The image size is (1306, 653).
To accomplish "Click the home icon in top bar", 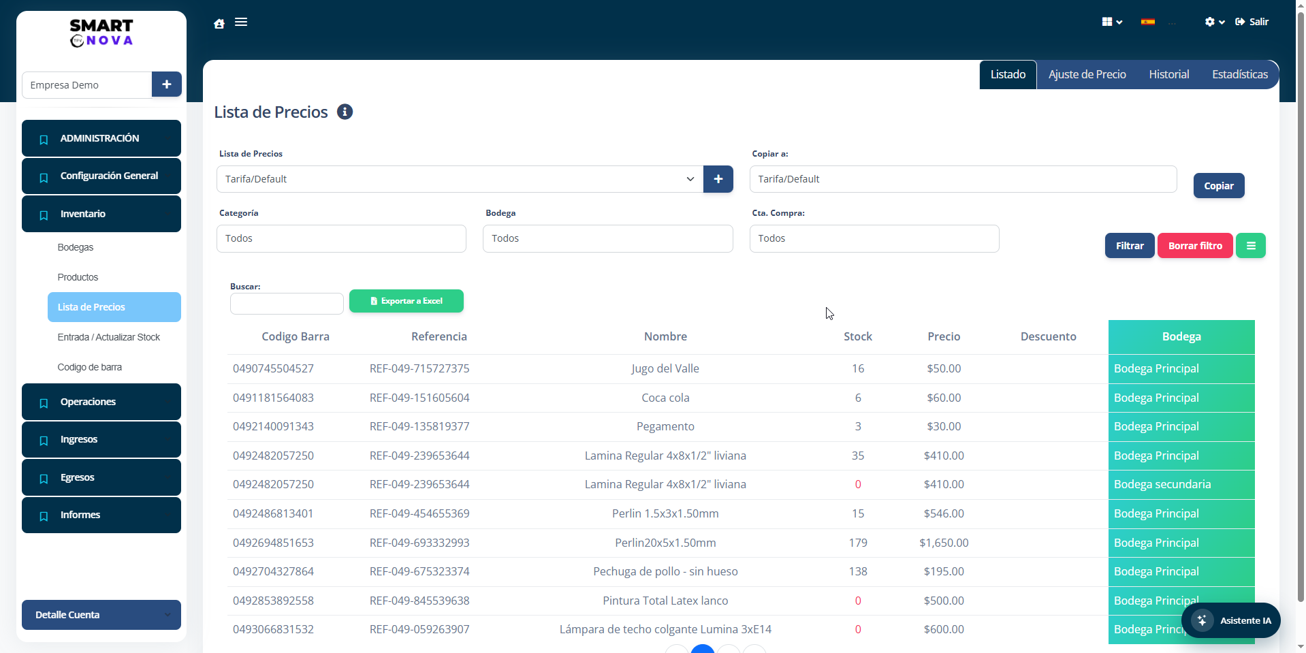I will click(x=219, y=24).
